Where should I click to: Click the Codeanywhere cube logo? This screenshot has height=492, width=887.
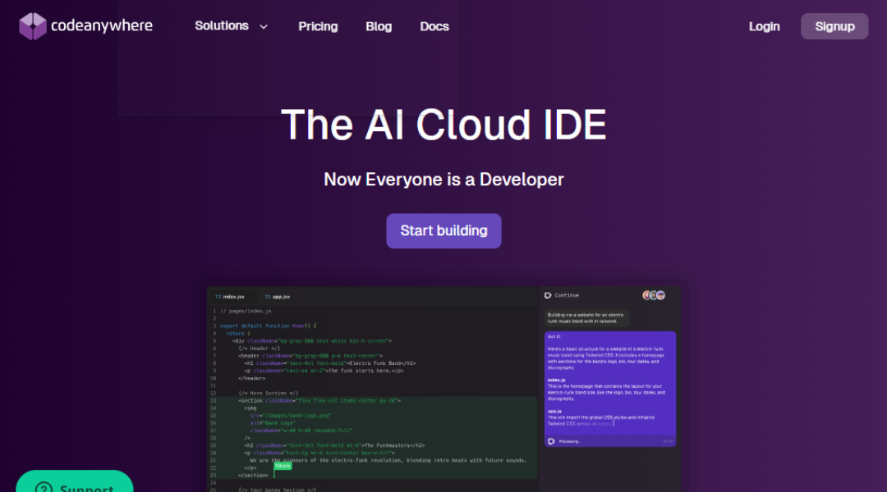coord(32,26)
